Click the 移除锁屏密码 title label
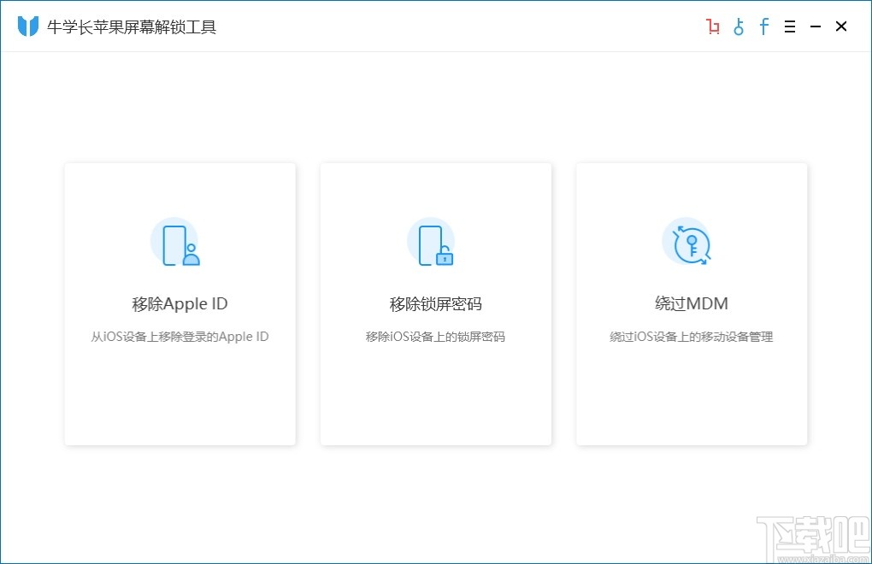The image size is (872, 564). coord(435,303)
